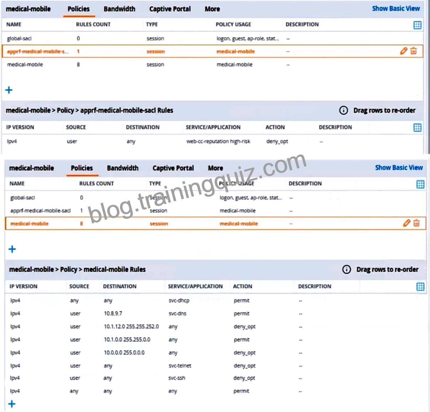Switch to the Bandwidth tab in the top panel

tap(119, 9)
